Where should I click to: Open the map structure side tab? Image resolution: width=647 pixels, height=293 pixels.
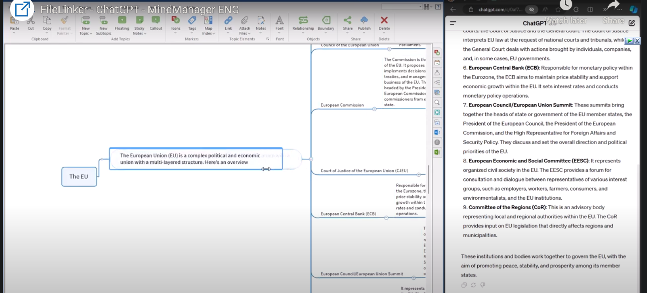pos(437,83)
